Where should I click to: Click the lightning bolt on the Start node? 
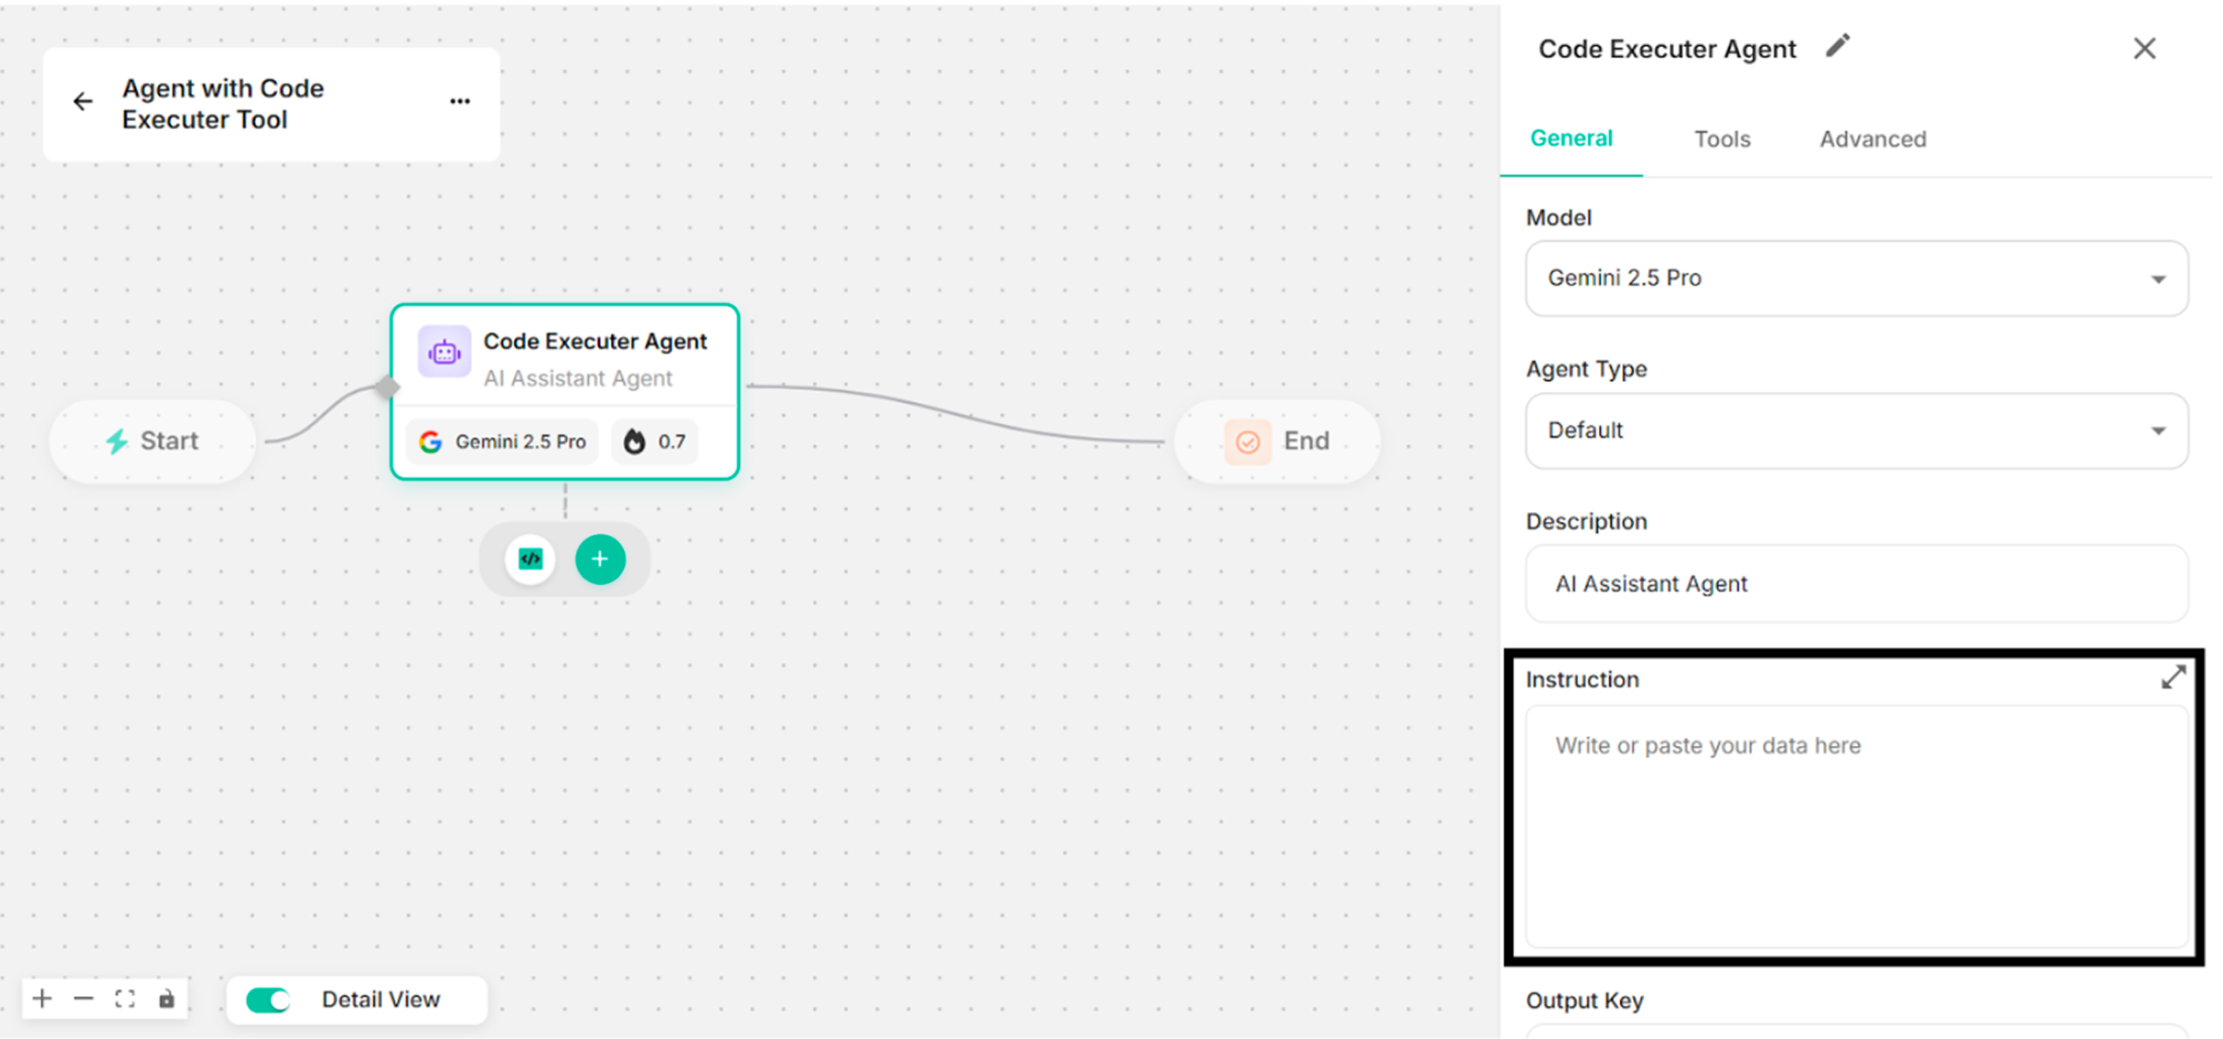[116, 442]
